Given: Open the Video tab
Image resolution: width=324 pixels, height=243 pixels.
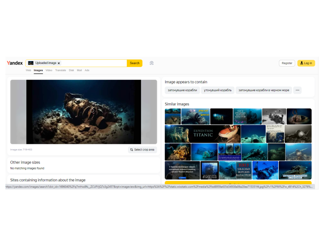Looking at the screenshot, I should [49, 70].
